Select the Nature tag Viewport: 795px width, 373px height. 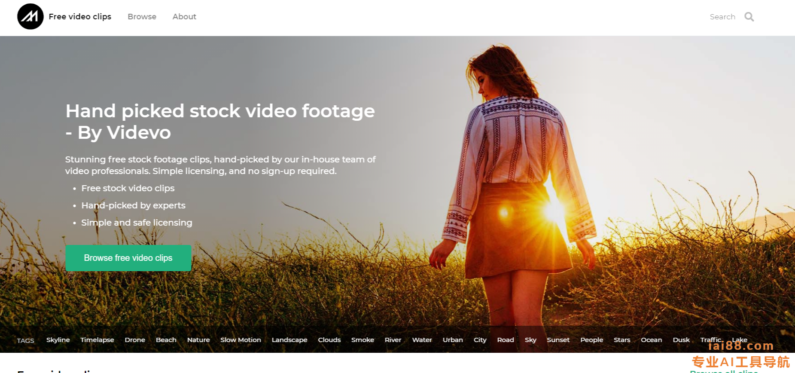(198, 339)
